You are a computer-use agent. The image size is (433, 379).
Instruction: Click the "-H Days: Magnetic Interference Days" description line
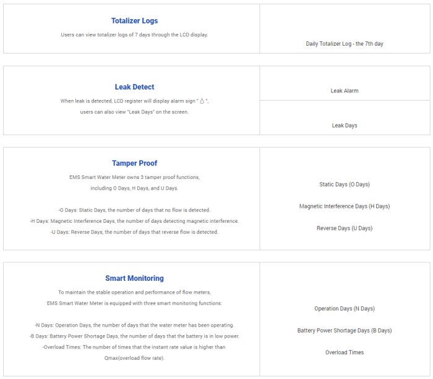click(x=134, y=221)
